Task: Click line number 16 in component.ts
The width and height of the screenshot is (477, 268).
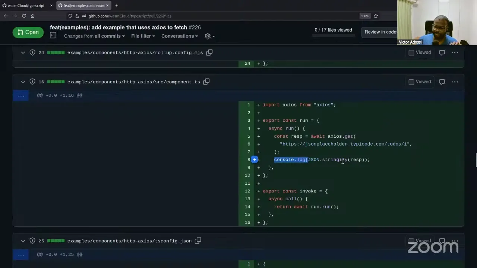Action: tap(247, 222)
